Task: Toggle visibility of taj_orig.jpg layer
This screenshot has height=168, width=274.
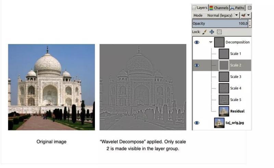Action: (x=197, y=123)
